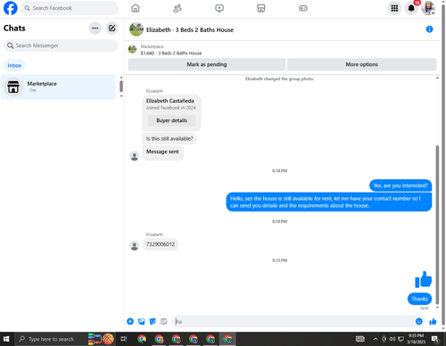Image resolution: width=446 pixels, height=346 pixels.
Task: Click Elizabeth's avatar beside phone number message
Action: 135,245
